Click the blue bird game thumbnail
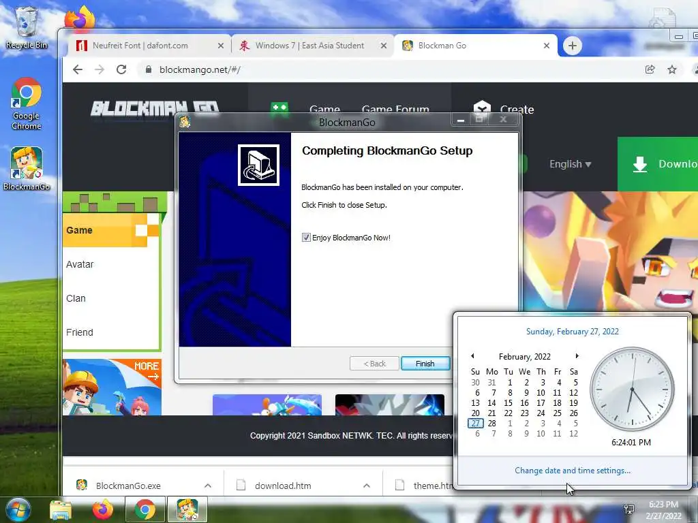This screenshot has height=523, width=698. click(267, 405)
